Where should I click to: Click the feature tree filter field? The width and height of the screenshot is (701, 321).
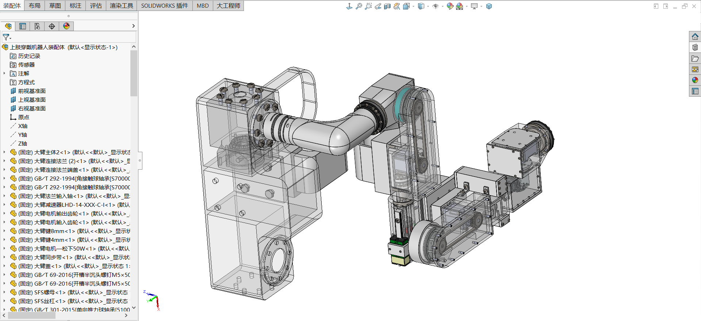(x=69, y=37)
